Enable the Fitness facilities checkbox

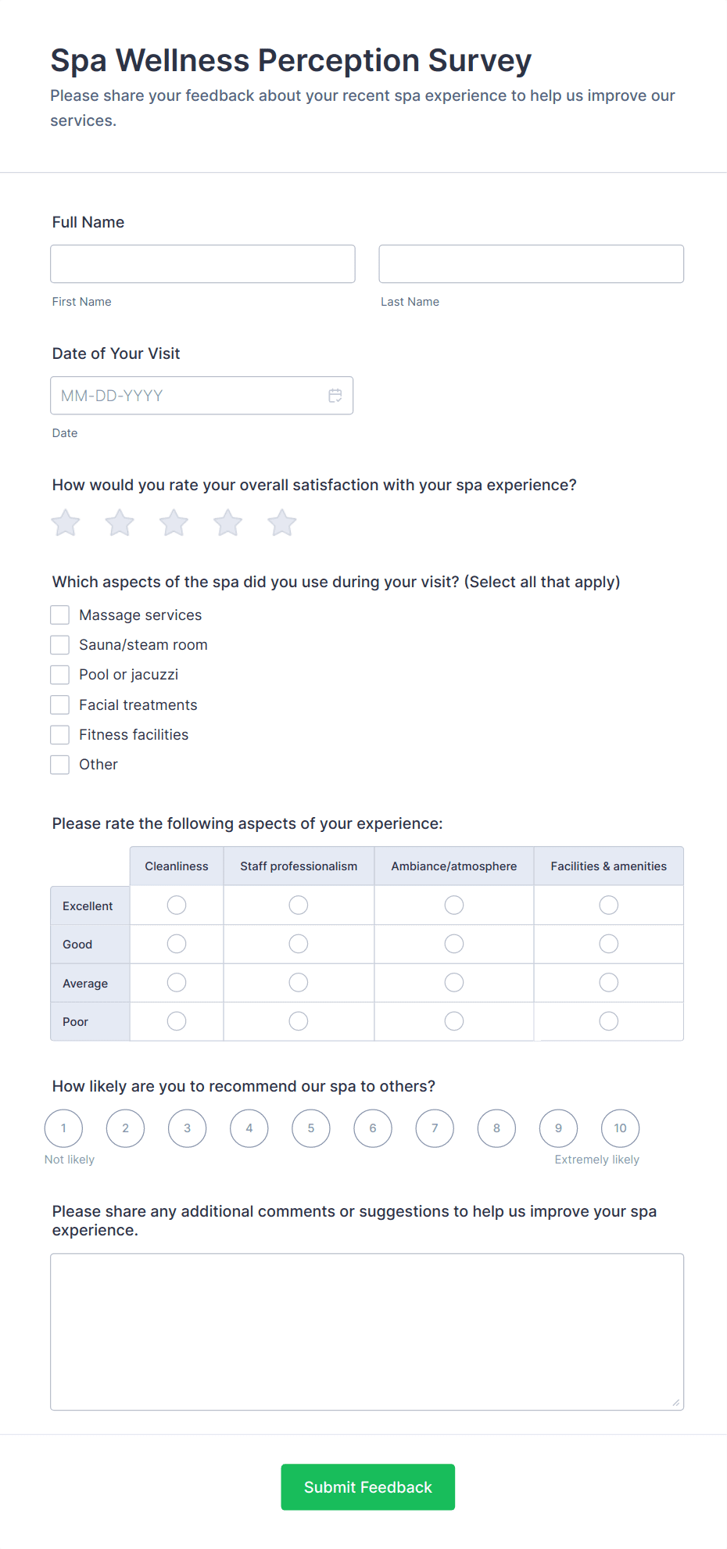point(60,735)
